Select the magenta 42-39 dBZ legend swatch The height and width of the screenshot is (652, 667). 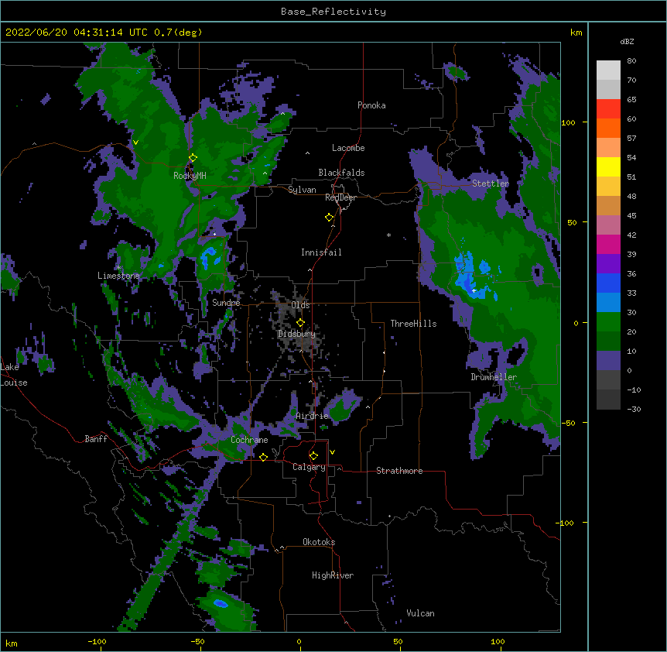[608, 244]
